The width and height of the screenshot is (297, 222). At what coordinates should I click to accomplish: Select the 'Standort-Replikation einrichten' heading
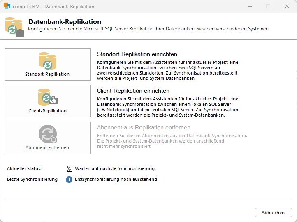[x=137, y=54]
